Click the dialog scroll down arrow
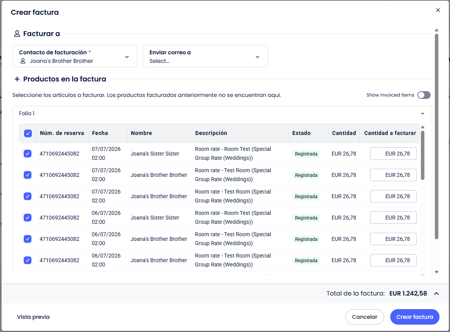This screenshot has height=332, width=450. click(x=436, y=272)
